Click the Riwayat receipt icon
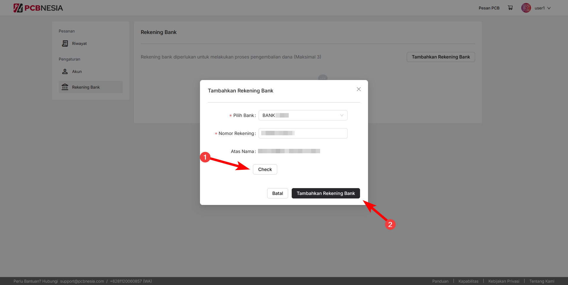Image resolution: width=568 pixels, height=285 pixels. 65,43
